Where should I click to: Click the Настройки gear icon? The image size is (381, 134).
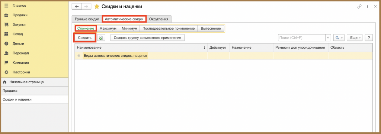pyautogui.click(x=7, y=72)
